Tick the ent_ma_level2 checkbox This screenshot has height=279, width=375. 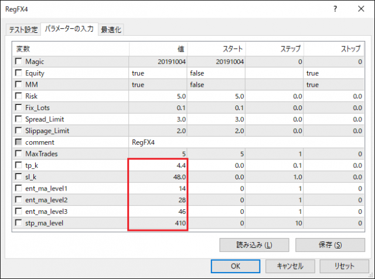click(x=18, y=199)
